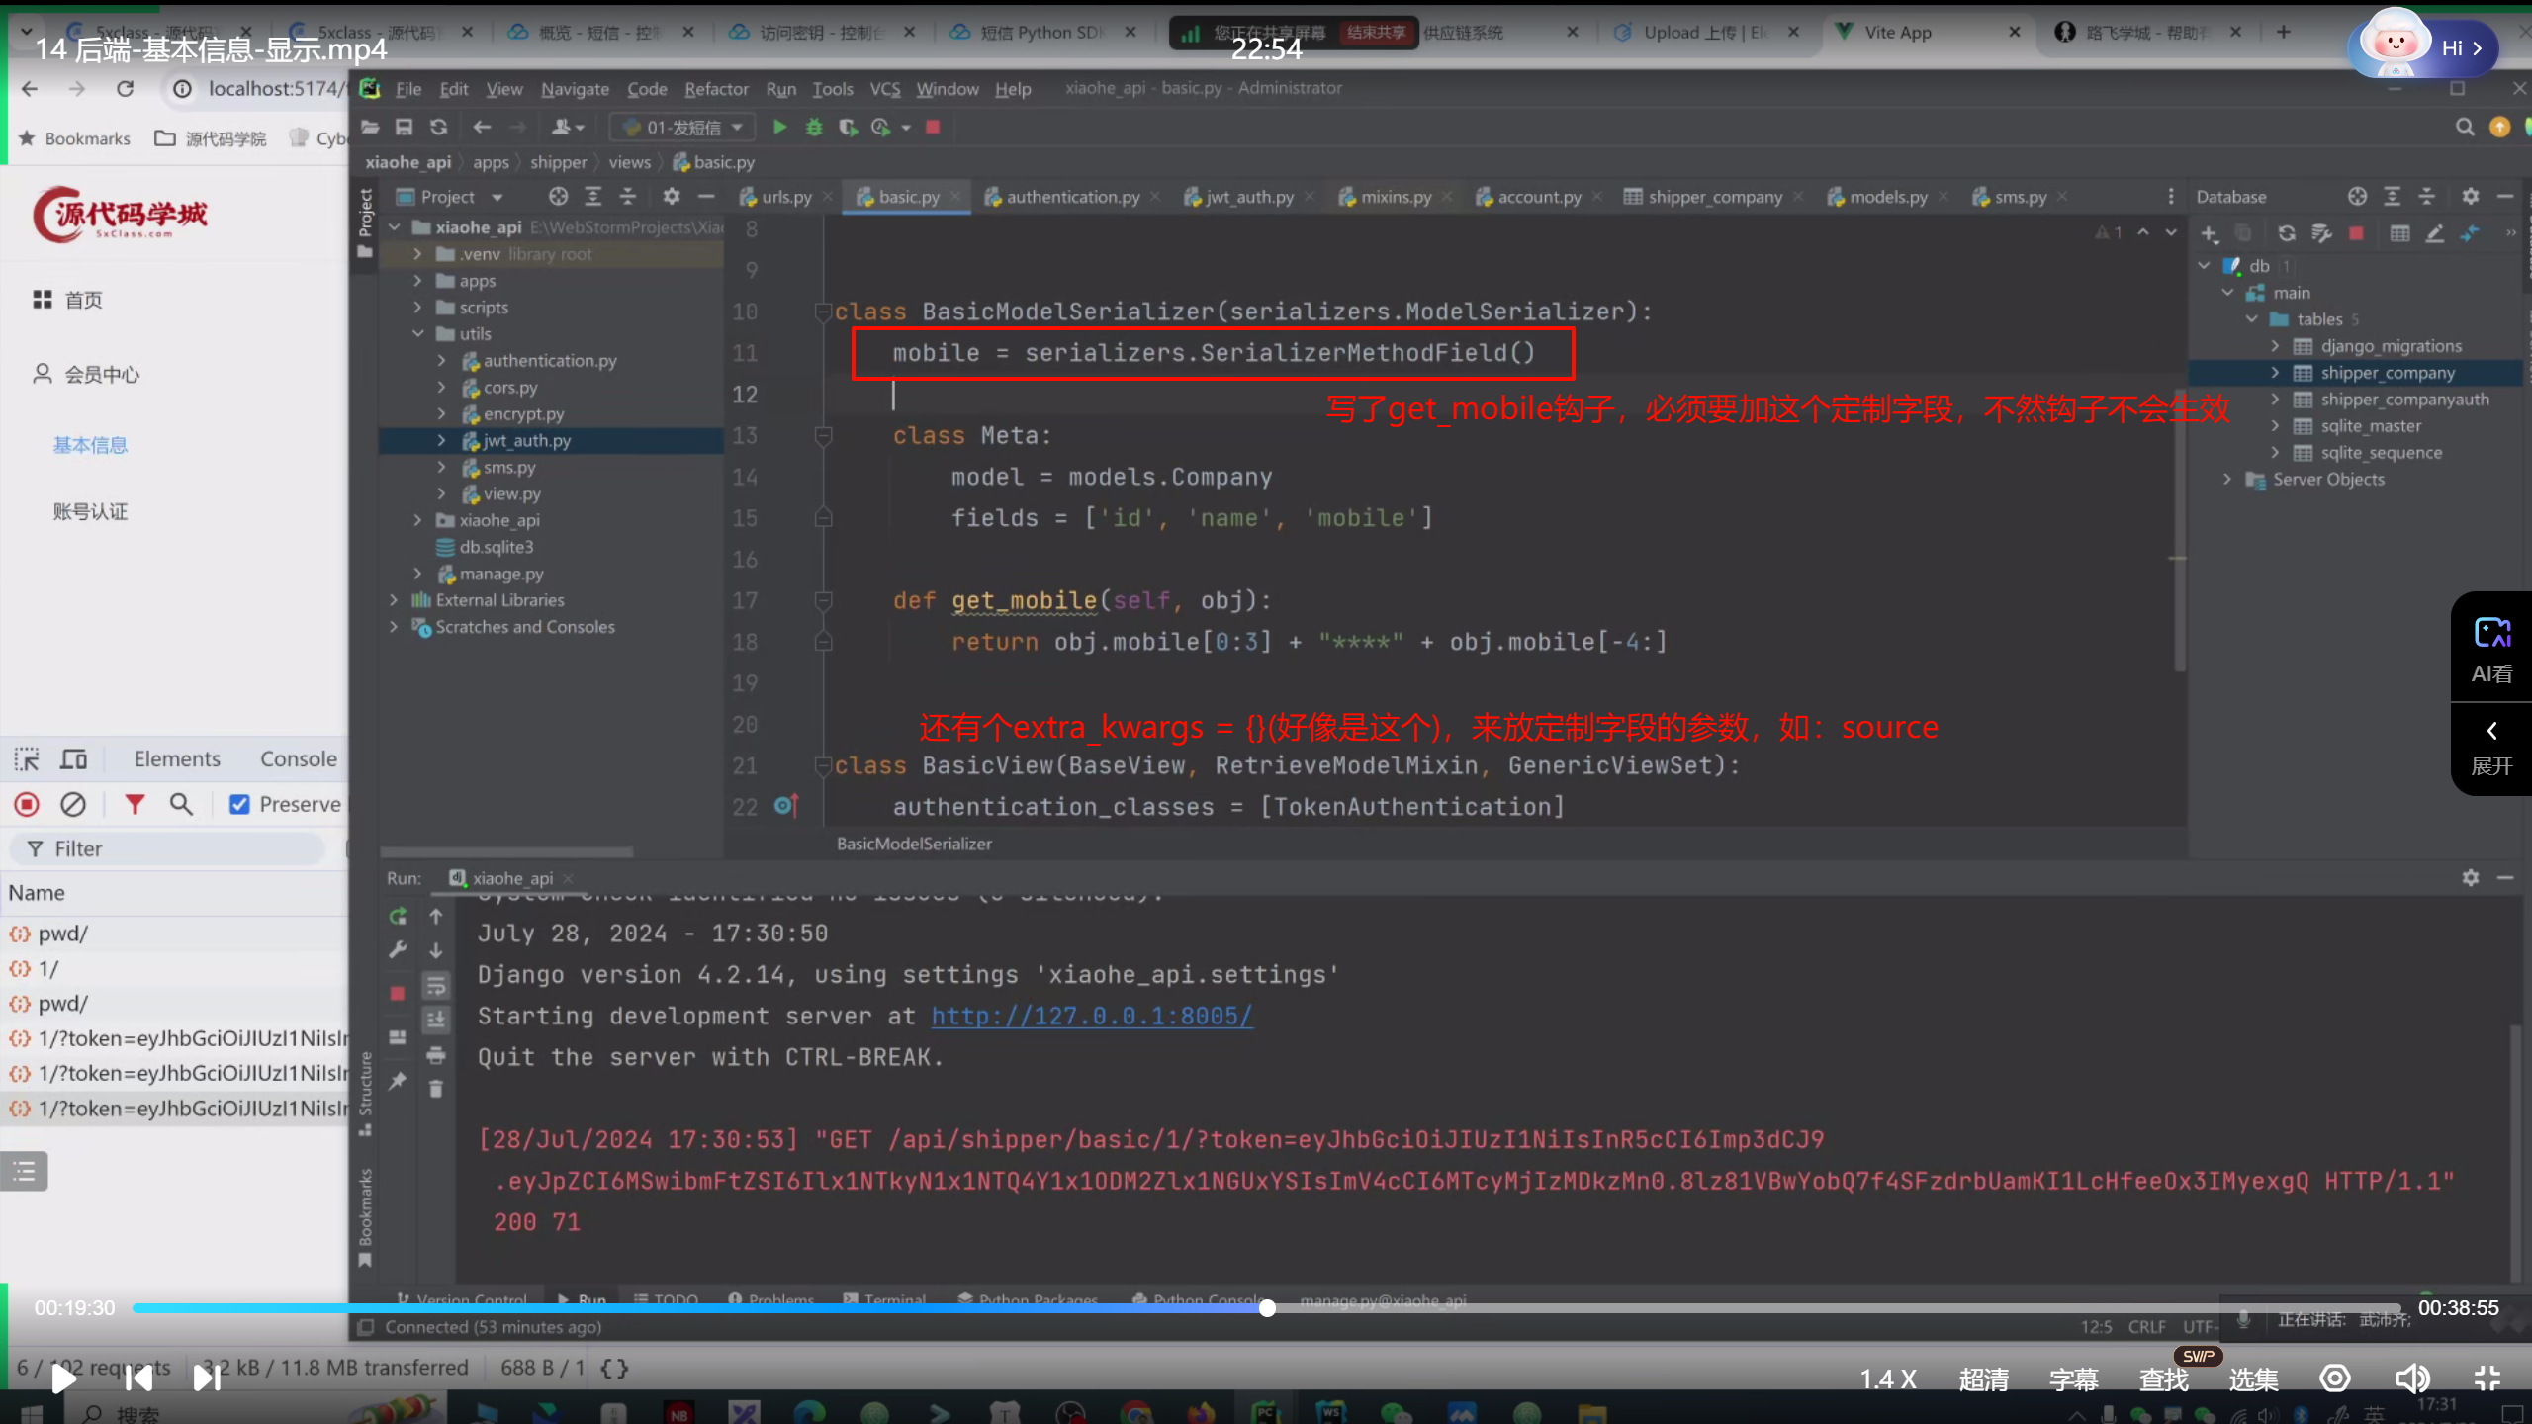The image size is (2532, 1424).
Task: Click DevTools inspect element picker icon
Action: pos(27,759)
